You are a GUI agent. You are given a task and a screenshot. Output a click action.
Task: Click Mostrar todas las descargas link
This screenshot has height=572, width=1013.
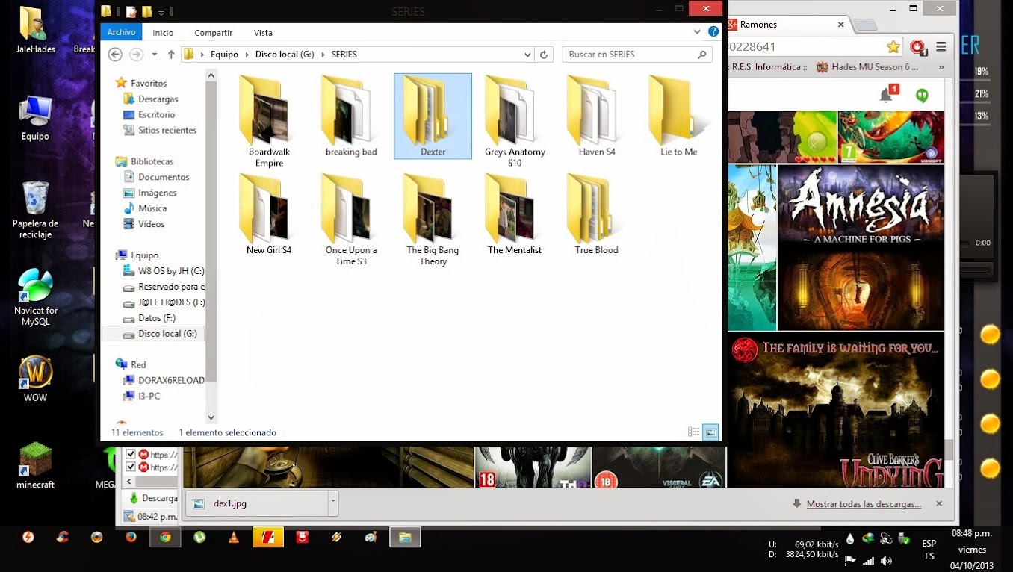(x=864, y=504)
